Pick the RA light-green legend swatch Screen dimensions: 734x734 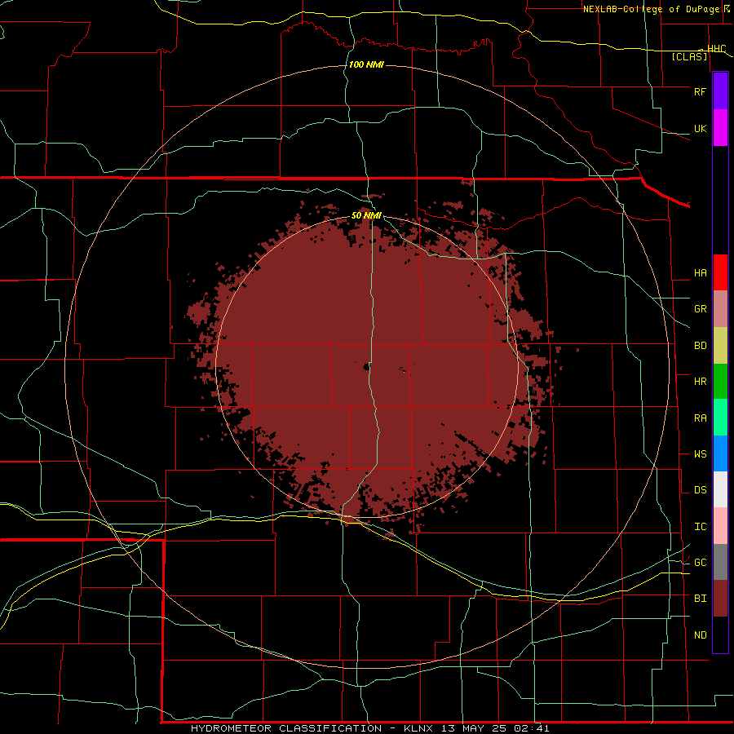[720, 418]
